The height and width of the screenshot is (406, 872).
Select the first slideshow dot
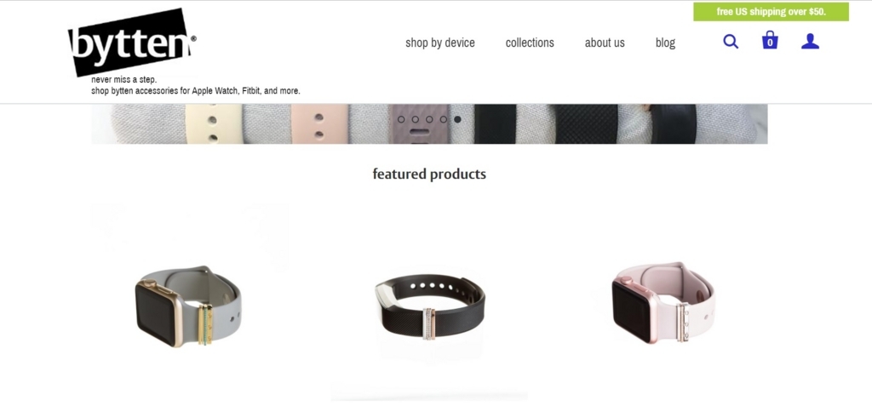point(401,119)
